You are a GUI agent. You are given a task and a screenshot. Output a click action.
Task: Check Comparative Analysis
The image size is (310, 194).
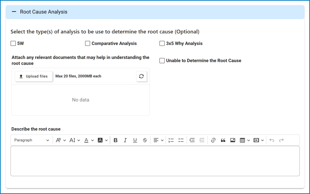(x=87, y=43)
